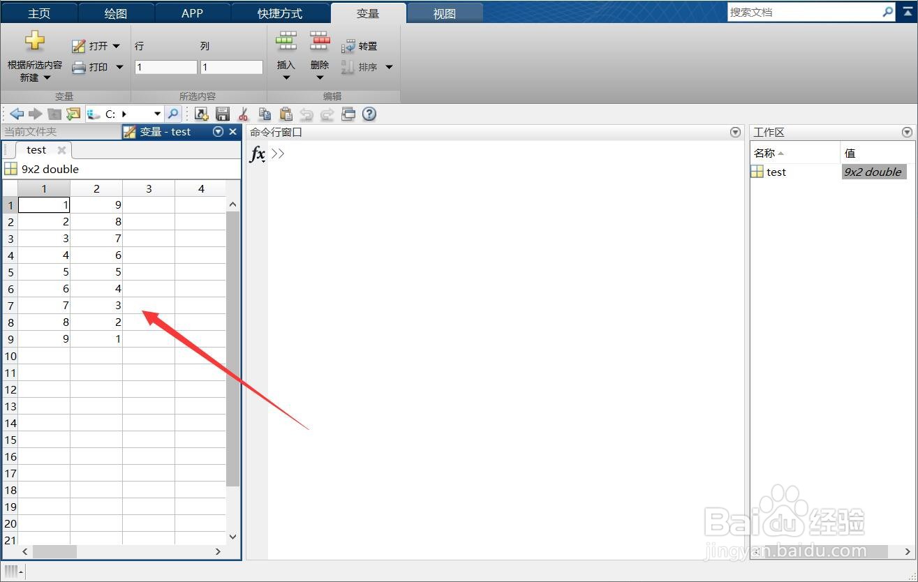
Task: Click the up one folder icon
Action: pyautogui.click(x=54, y=114)
